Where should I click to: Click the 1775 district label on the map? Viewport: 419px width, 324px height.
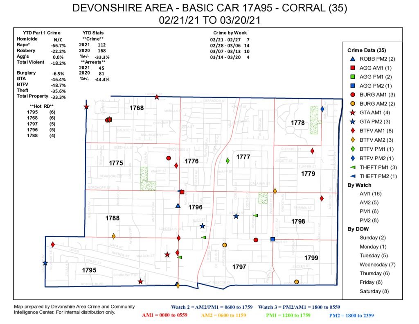[x=116, y=163]
